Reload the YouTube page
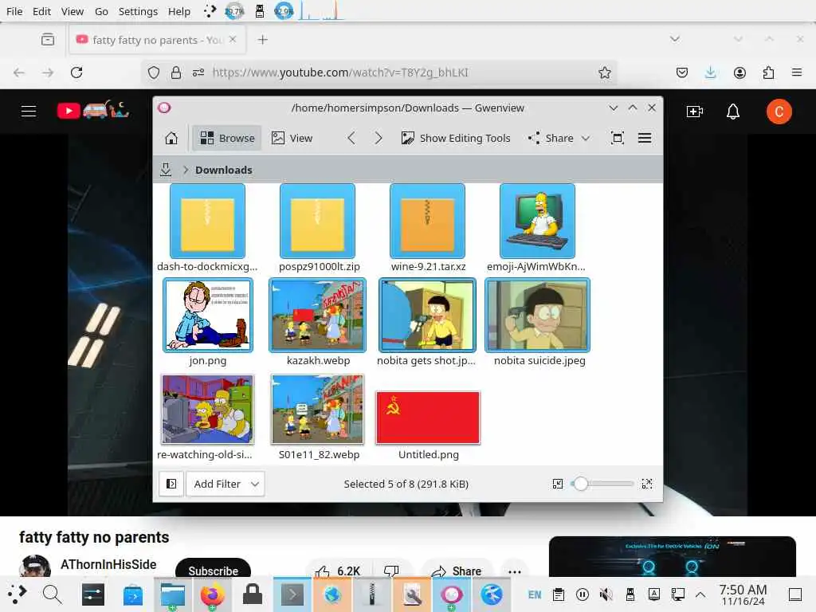This screenshot has height=612, width=816. (76, 73)
